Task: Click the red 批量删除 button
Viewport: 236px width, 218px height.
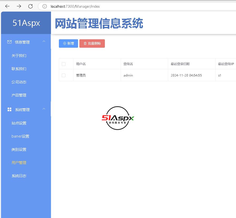Action: tap(92, 43)
